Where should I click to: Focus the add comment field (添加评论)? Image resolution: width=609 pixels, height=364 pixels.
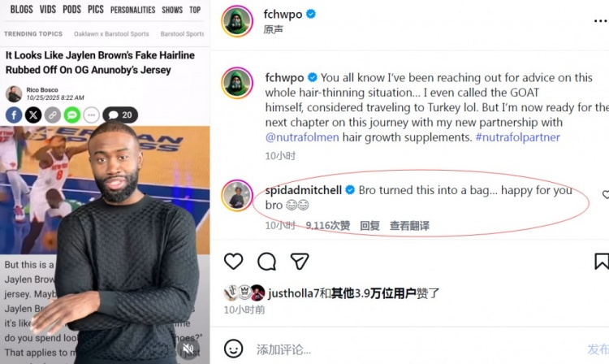point(416,349)
